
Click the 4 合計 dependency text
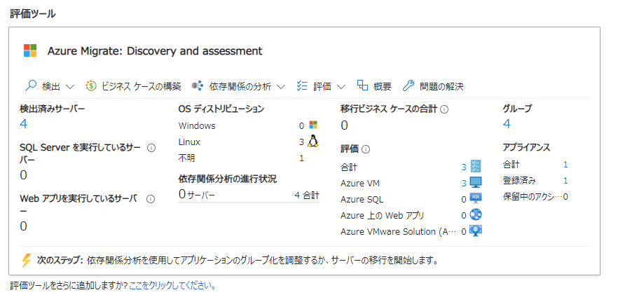point(307,195)
